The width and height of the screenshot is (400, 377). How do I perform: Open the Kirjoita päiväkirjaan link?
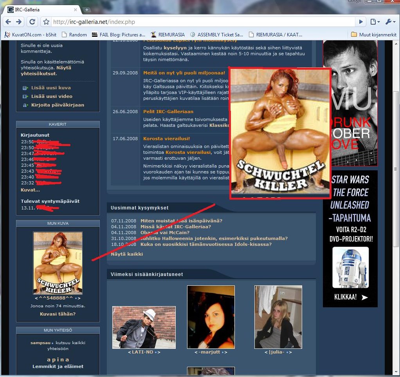(x=57, y=105)
